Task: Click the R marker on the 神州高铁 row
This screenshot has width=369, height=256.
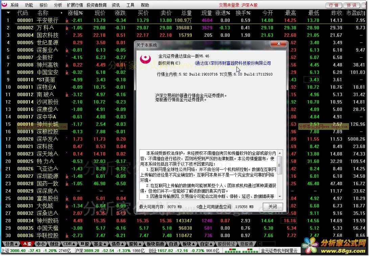Action: 67,66
